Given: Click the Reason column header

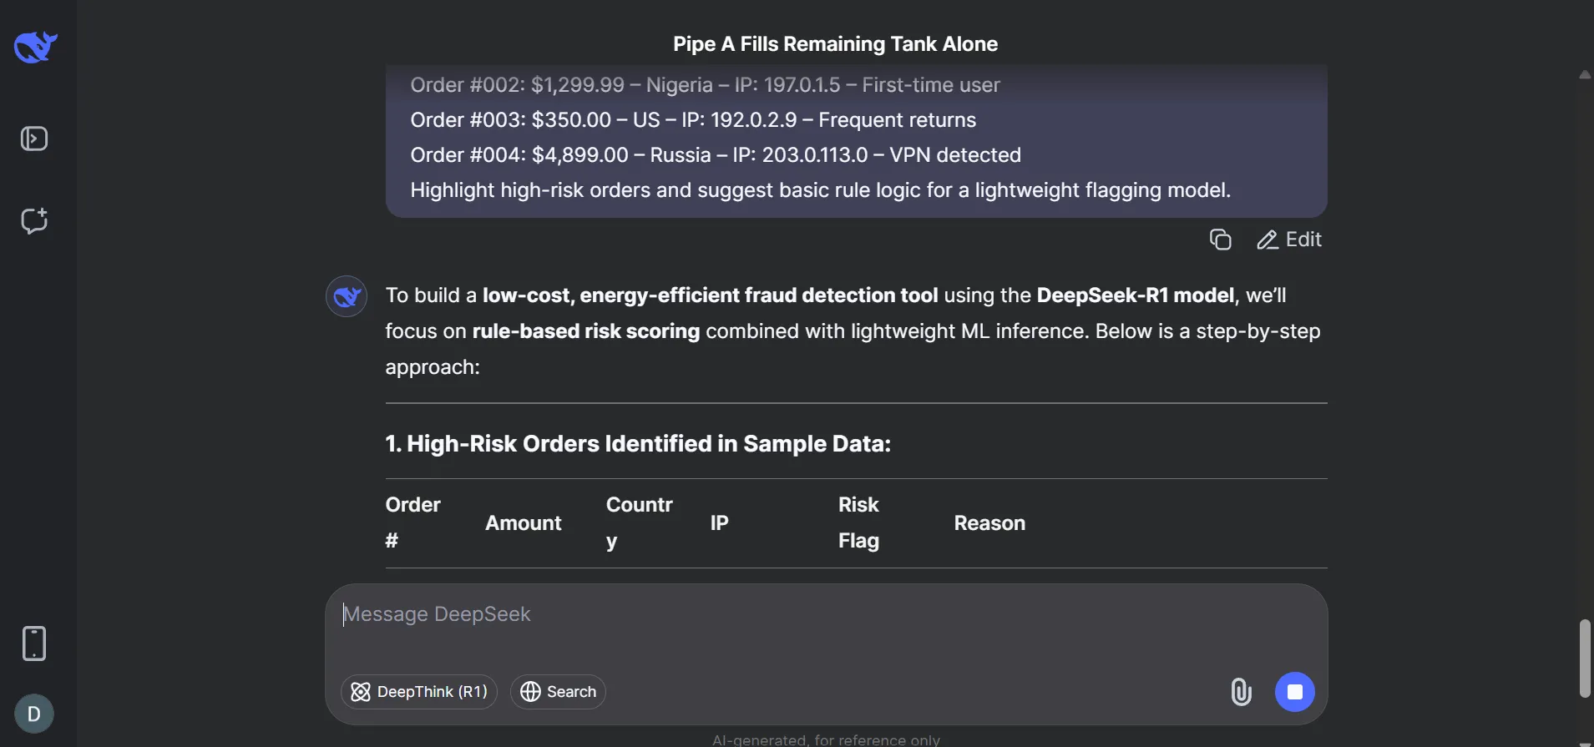Looking at the screenshot, I should [989, 523].
